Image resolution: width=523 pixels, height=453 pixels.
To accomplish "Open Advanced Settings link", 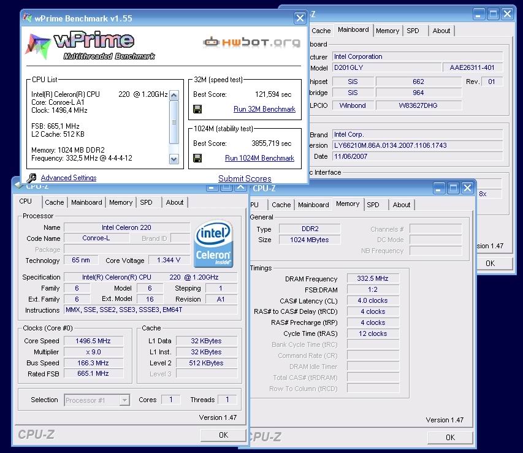I will (69, 178).
